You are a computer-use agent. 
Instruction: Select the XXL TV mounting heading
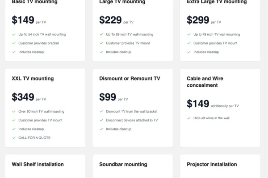tap(33, 78)
